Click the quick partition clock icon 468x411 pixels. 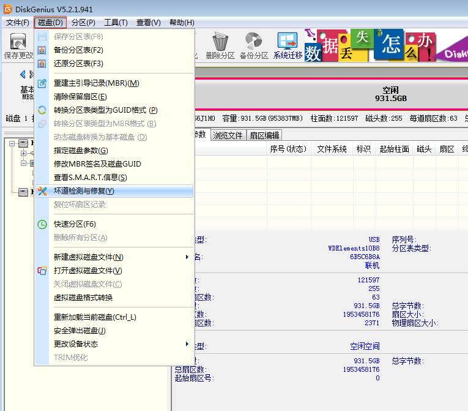[42, 224]
